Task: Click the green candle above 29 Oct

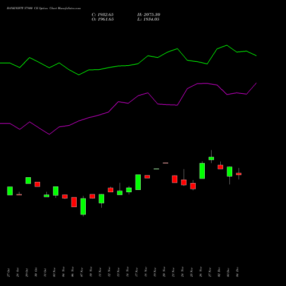Action: [28, 181]
